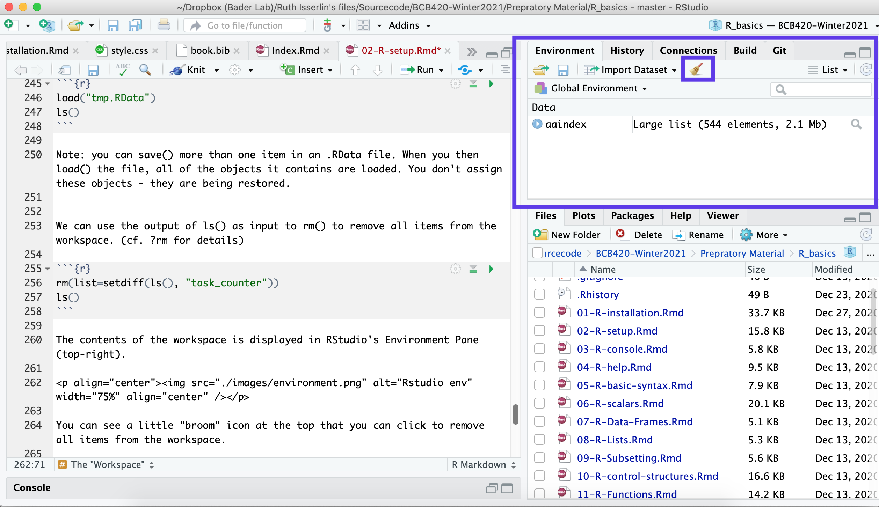Refresh the Files pane listing
The width and height of the screenshot is (879, 507).
pyautogui.click(x=866, y=235)
